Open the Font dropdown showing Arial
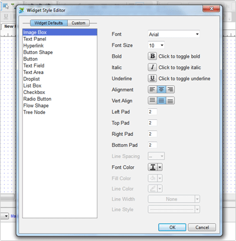This screenshot has width=236, height=241. (x=174, y=34)
